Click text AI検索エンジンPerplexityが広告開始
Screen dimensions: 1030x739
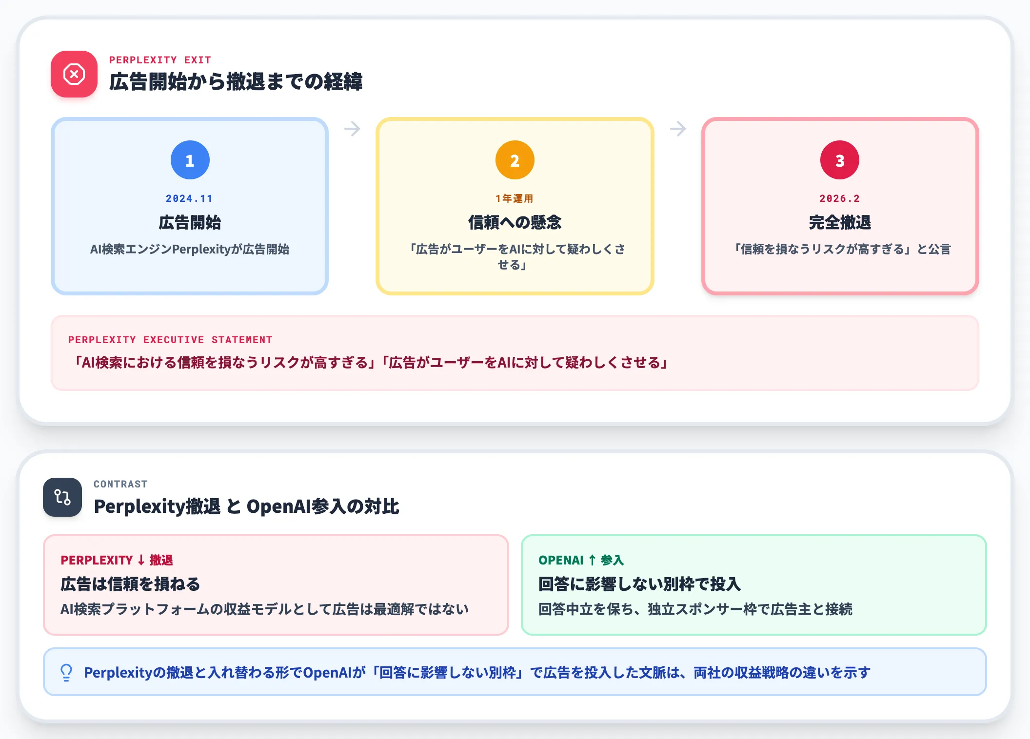point(190,249)
